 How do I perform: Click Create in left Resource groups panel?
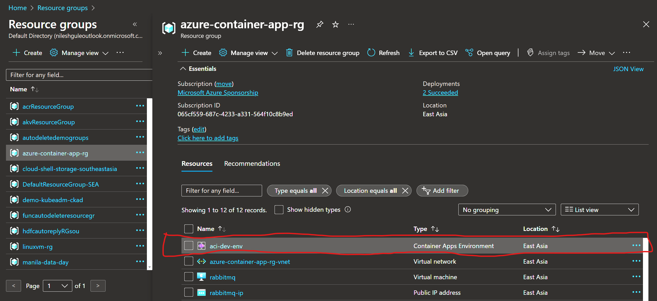(27, 53)
